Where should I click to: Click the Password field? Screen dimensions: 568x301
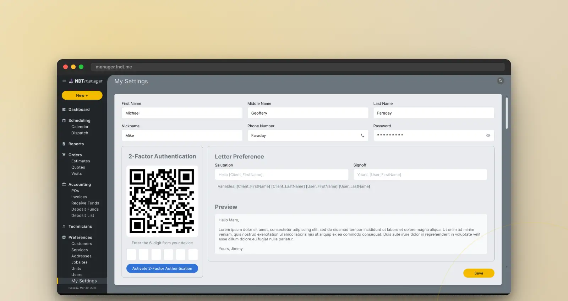(x=433, y=135)
